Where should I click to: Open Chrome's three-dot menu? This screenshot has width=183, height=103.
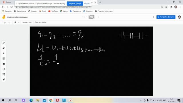[x=180, y=7]
